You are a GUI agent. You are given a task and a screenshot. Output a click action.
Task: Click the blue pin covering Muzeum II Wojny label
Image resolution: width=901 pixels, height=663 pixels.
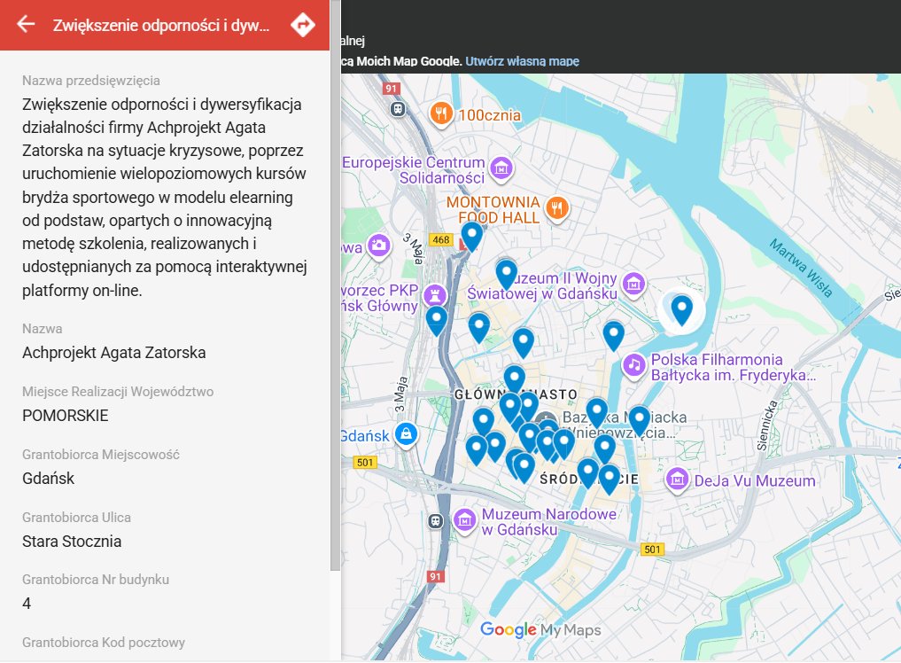click(x=506, y=274)
